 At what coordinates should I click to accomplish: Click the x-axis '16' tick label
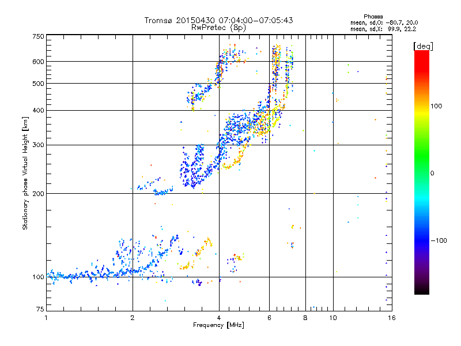[x=392, y=318]
